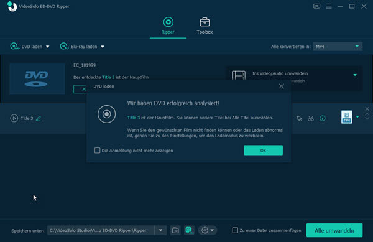This screenshot has width=373, height=242.
Task: Click the EC_101999 disc name
Action: [85, 65]
